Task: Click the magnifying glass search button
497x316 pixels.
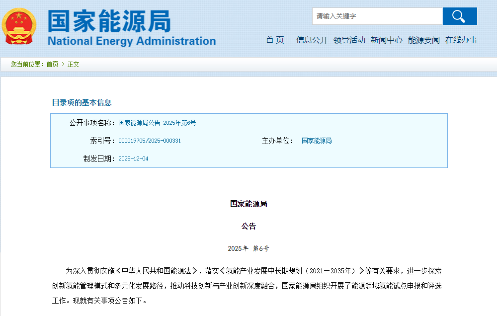Action: pyautogui.click(x=459, y=16)
